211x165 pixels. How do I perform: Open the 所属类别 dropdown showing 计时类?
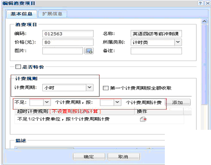coord(178,42)
